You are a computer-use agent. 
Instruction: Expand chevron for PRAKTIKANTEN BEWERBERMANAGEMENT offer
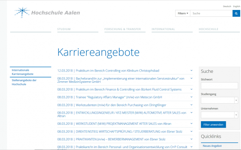pos(191,139)
